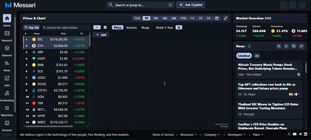
Task: Open the Top 100 list selector
Action: tap(31, 27)
